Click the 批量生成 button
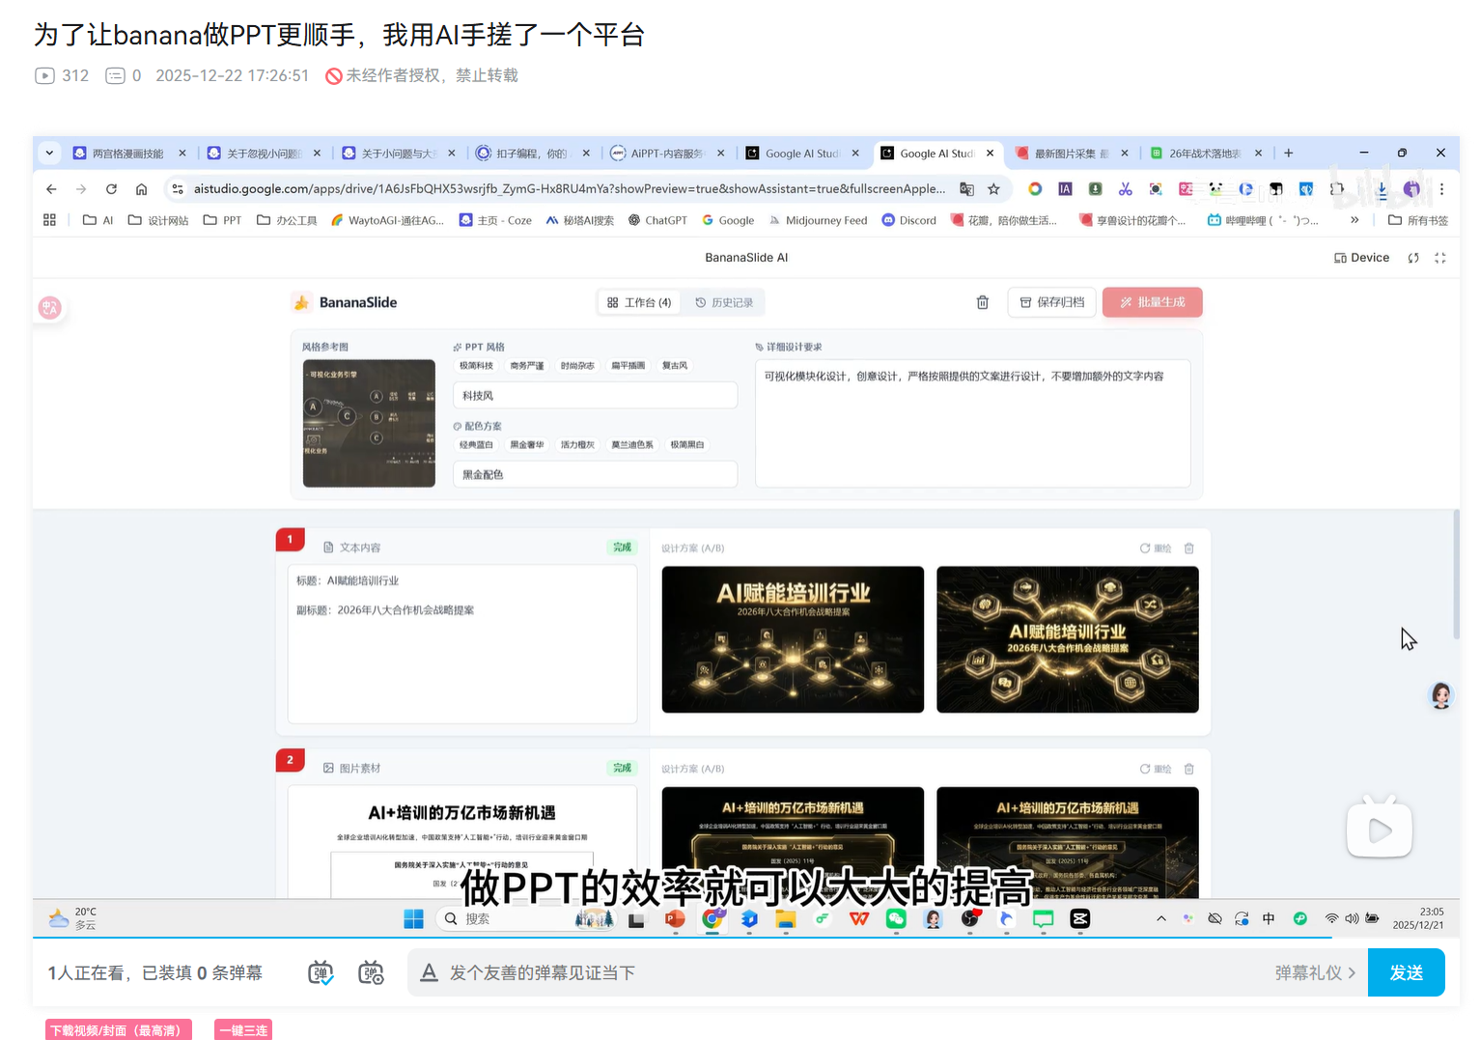The width and height of the screenshot is (1480, 1040). point(1152,302)
